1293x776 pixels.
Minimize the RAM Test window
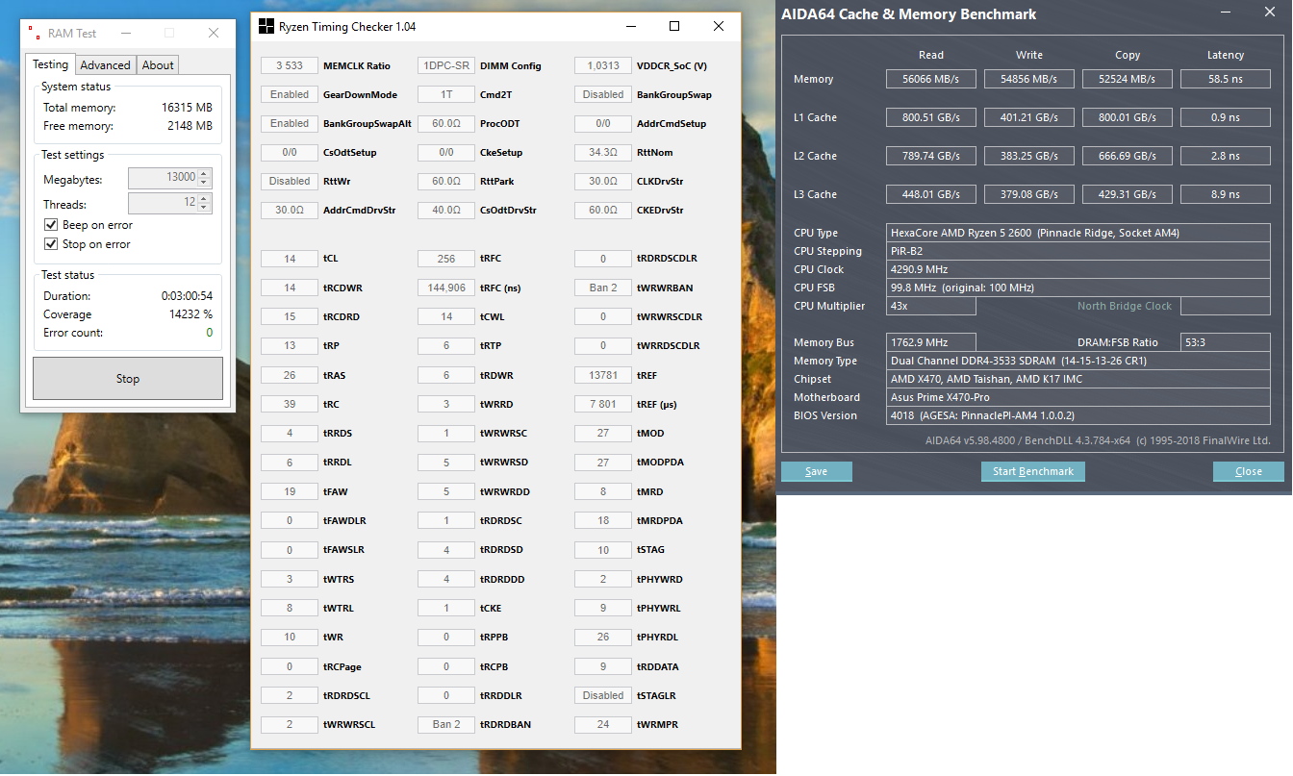125,33
